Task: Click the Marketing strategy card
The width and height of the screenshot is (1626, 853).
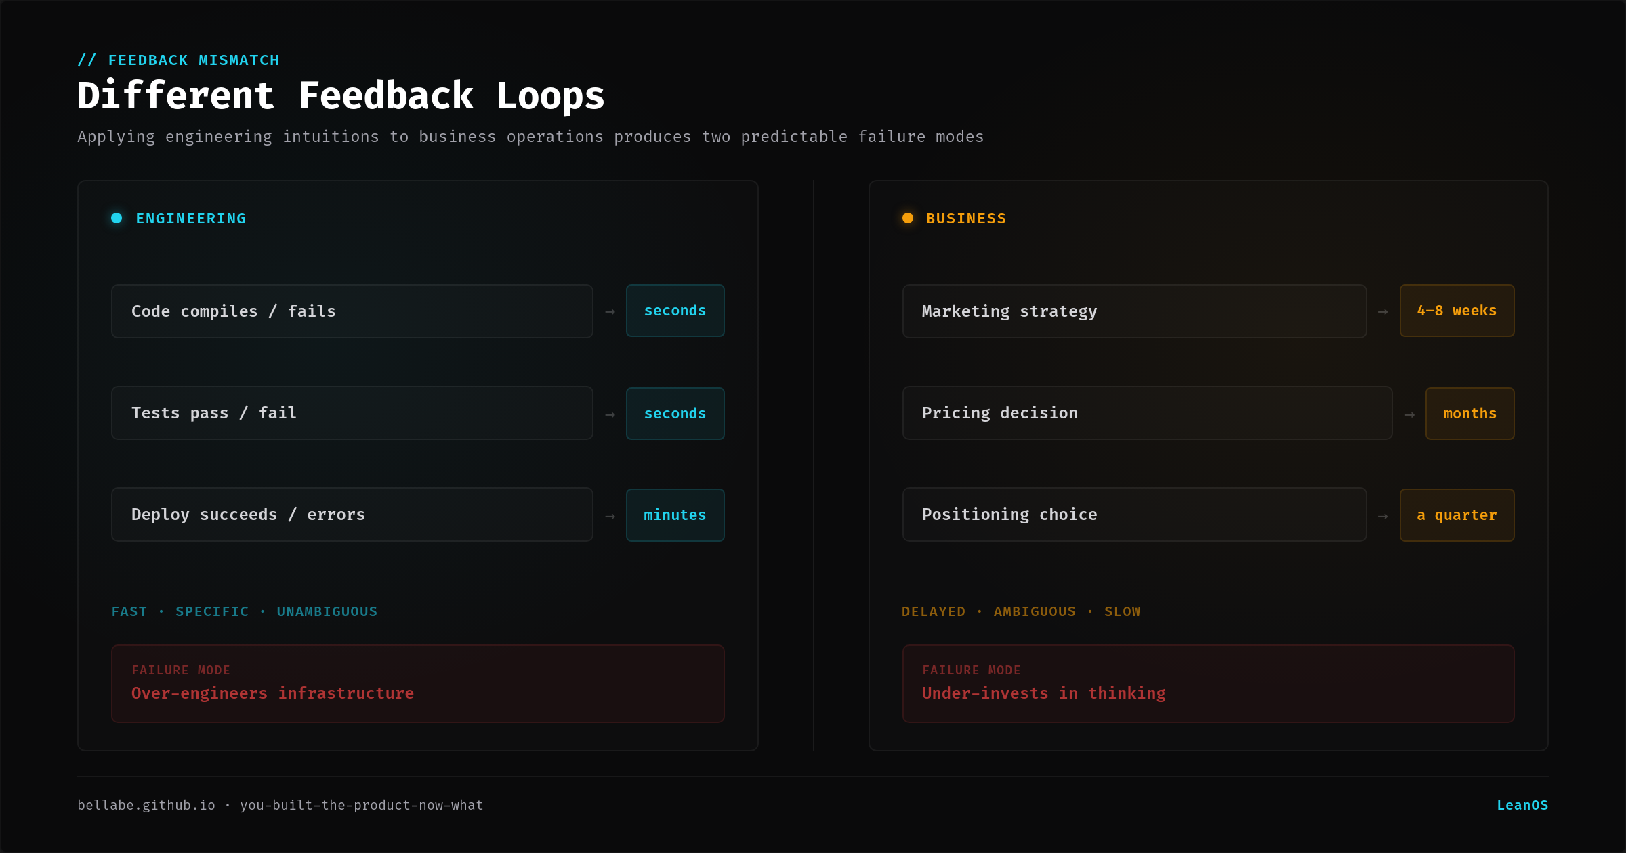Action: click(x=1133, y=311)
